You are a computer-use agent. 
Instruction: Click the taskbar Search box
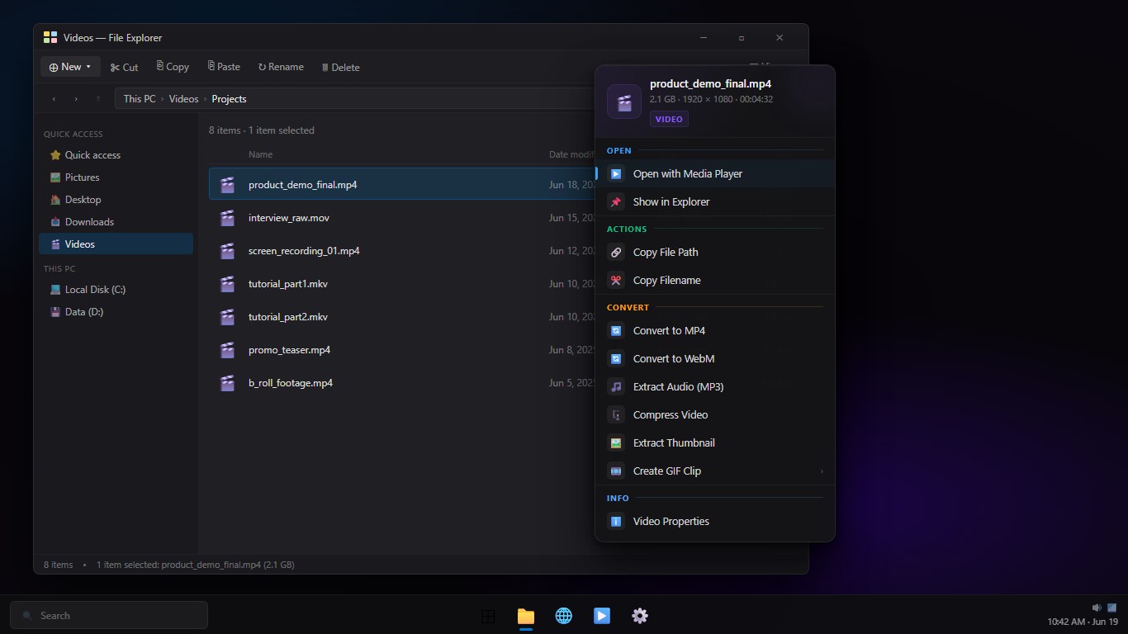pos(109,615)
